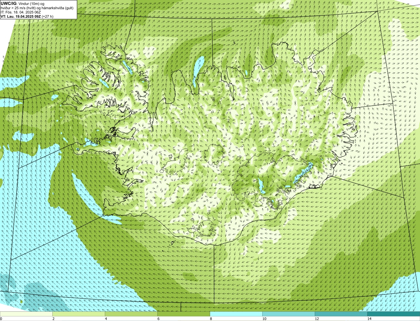Click the legend title line 'UWC/IG: Vindur (10m) og'
420x321 pixels.
click(23, 4)
